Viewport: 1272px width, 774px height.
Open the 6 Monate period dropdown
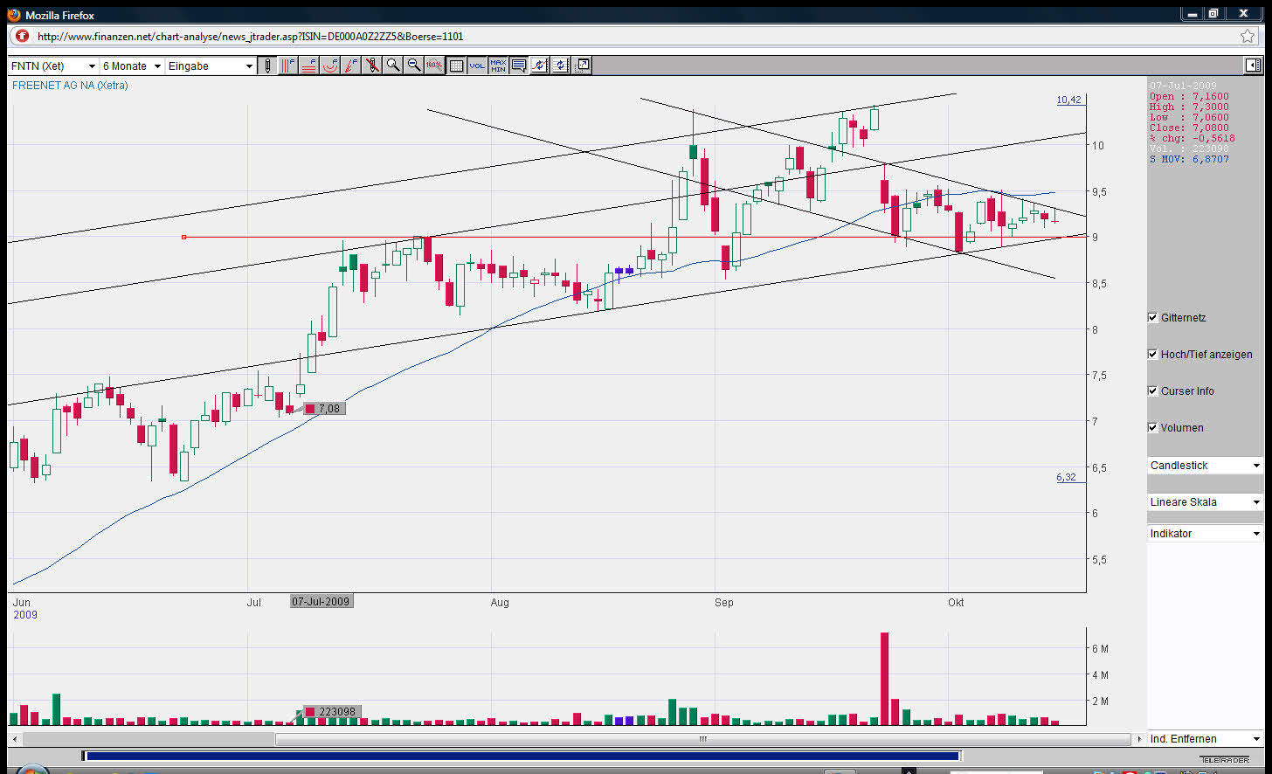click(x=132, y=66)
